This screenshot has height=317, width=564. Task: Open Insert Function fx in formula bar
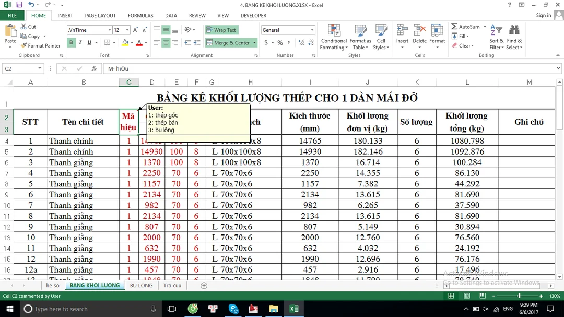click(94, 68)
